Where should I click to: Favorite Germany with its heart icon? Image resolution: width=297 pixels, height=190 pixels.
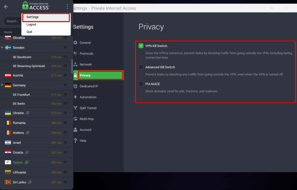click(65, 85)
